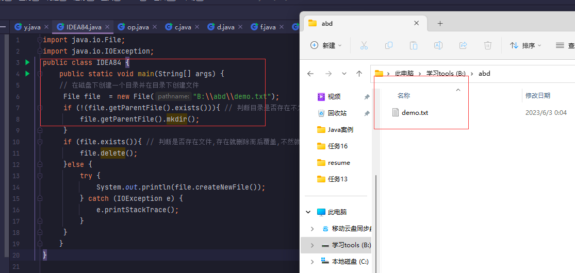Navigate back with the left arrow
Viewport: 575px width, 273px height.
[x=310, y=74]
